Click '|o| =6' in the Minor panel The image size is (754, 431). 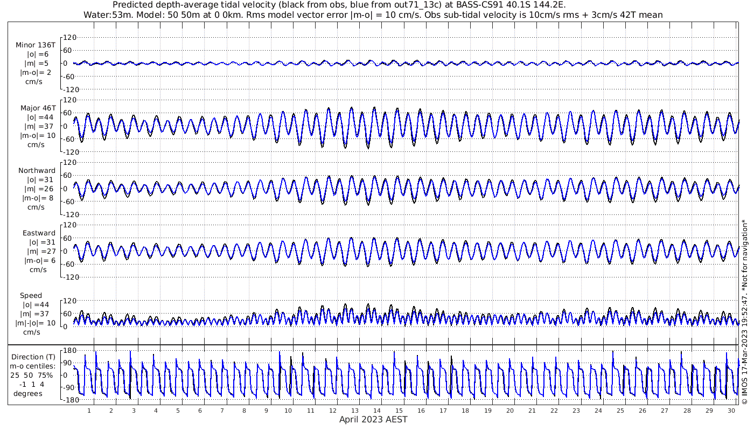pos(38,54)
